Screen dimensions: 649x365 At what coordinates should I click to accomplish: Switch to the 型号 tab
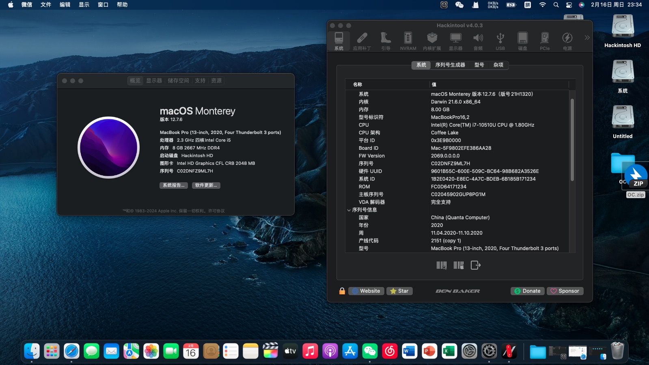(x=479, y=65)
